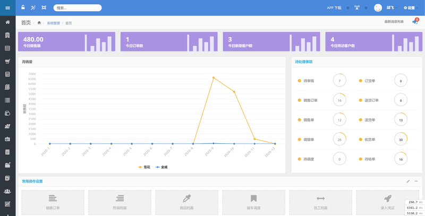
Task: Open the sidebar building icon
Action: click(x=7, y=35)
